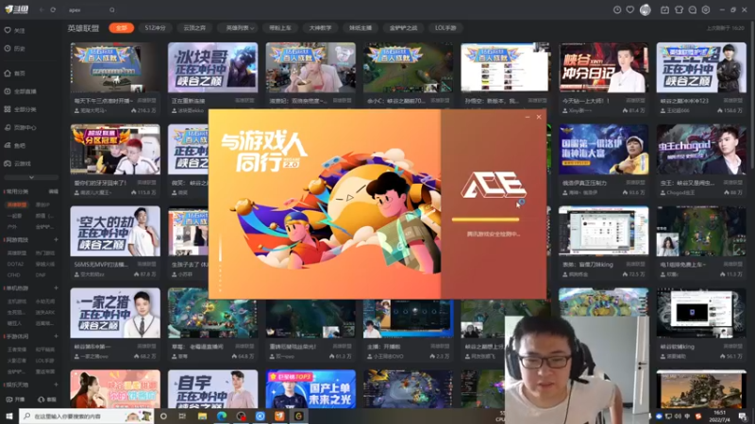Image resolution: width=755 pixels, height=424 pixels.
Task: Open the messages chat bubble icon
Action: point(693,9)
